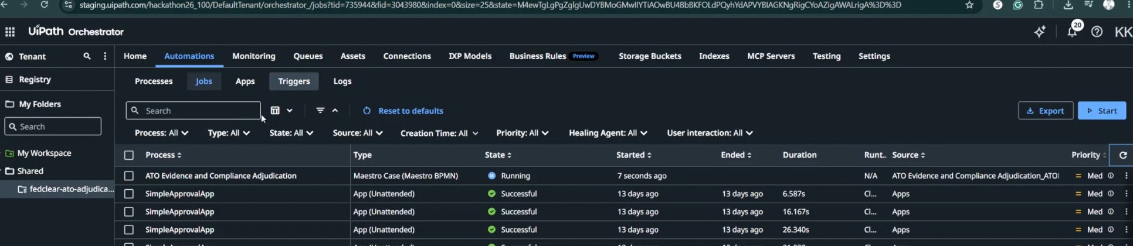Image resolution: width=1133 pixels, height=246 pixels.
Task: Check the first SimpleApprovalApp row
Action: coord(129,194)
